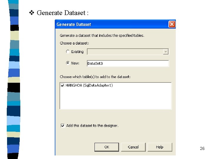Close the Generate Dataset dialog with X

172,24
